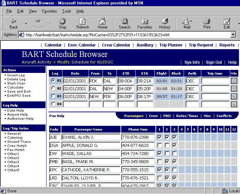Screen dimensions: 240x194
Task: Open notes icon for leg 02
Action: click(234, 89)
